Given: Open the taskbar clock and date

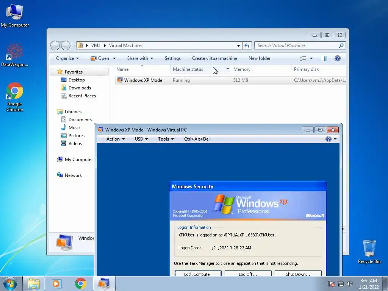Looking at the screenshot, I should point(369,284).
